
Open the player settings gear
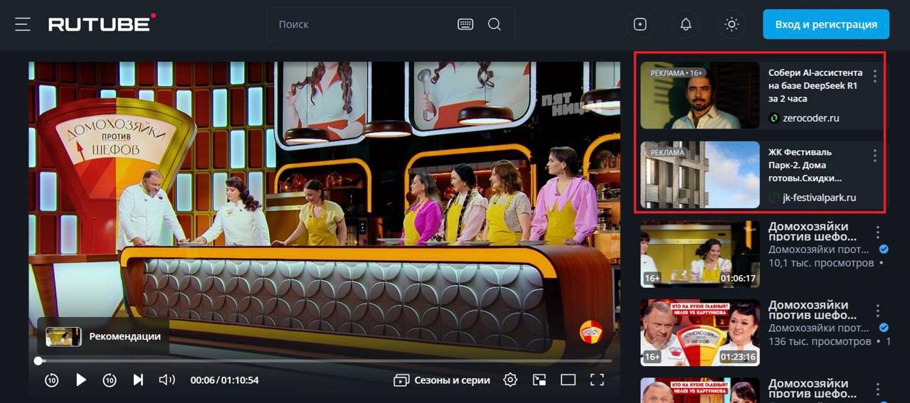point(510,380)
